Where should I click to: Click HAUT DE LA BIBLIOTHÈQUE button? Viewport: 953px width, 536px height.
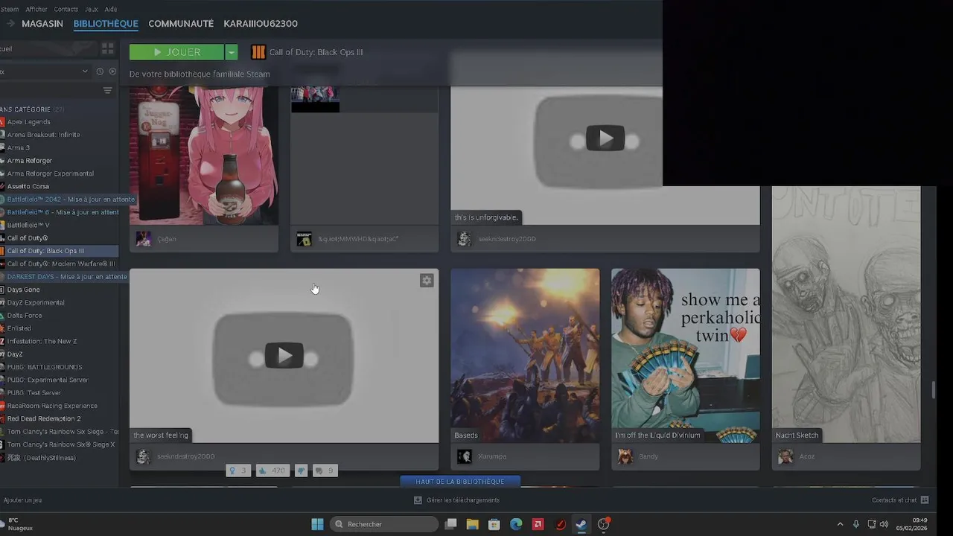click(x=460, y=482)
